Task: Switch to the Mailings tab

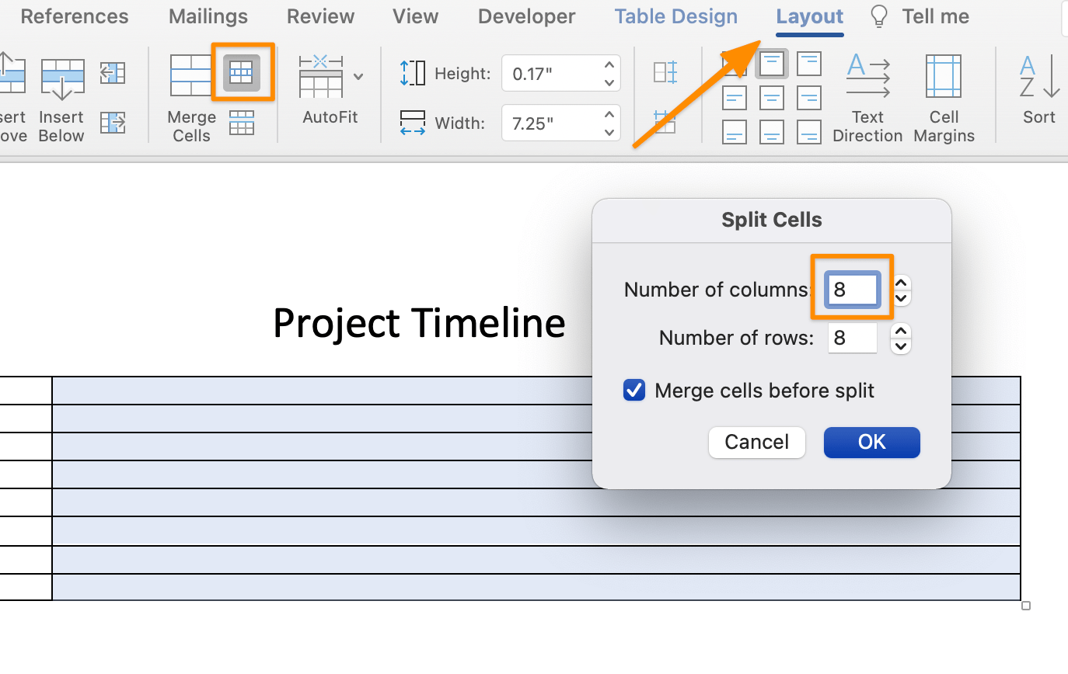Action: tap(208, 16)
